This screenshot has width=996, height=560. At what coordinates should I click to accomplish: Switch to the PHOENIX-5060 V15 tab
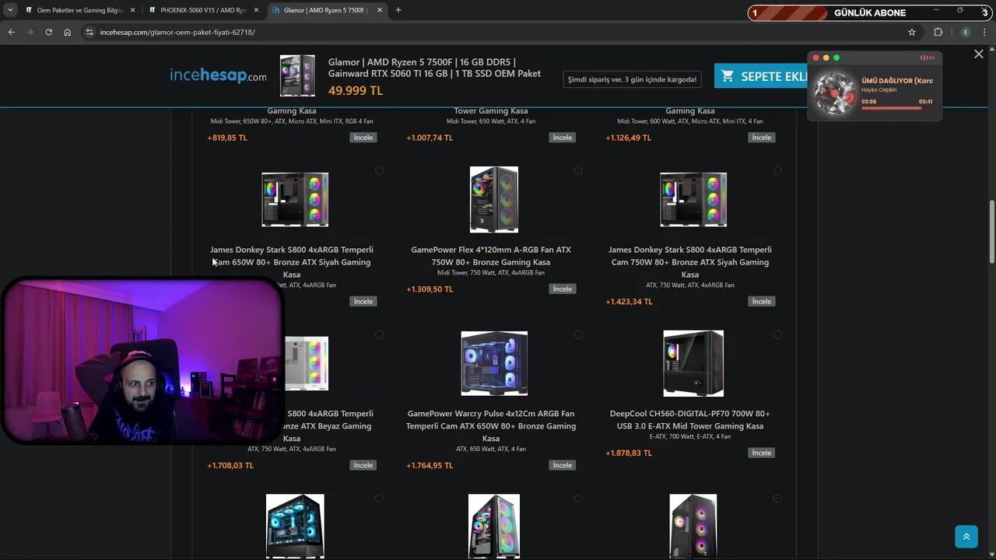(204, 10)
